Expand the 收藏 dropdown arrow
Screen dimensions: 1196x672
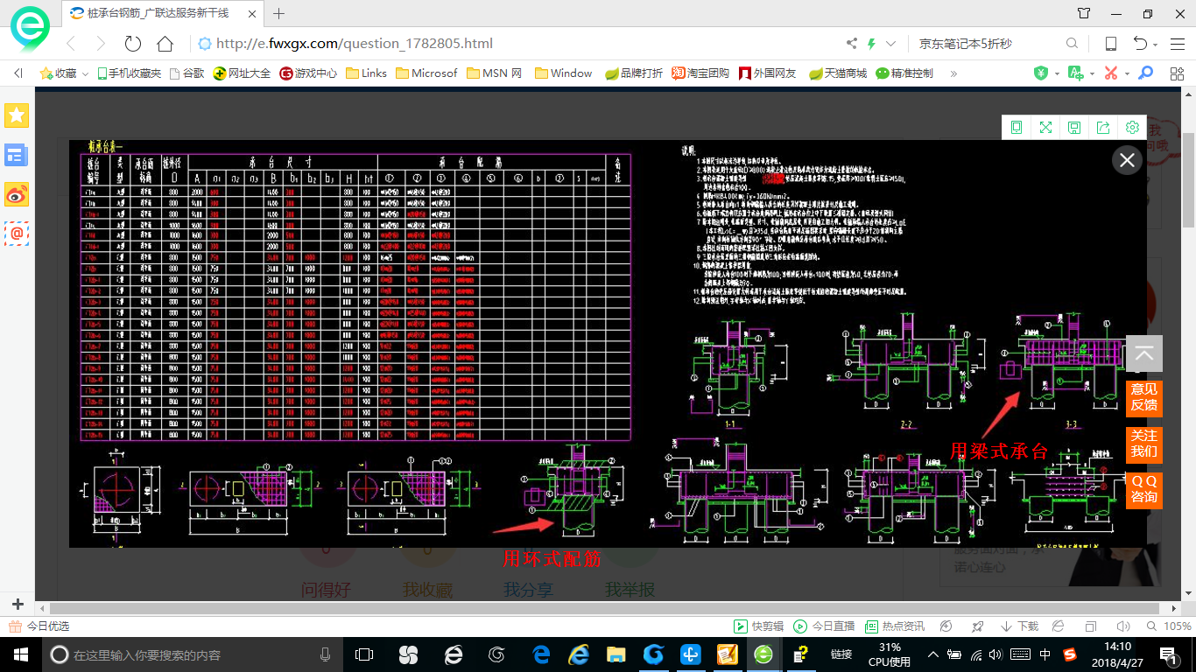pos(86,74)
